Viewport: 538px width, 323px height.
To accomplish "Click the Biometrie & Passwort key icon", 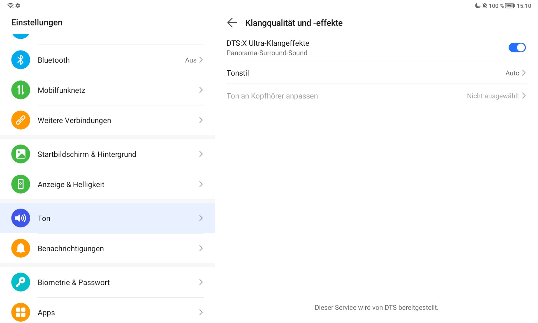I will coord(20,282).
